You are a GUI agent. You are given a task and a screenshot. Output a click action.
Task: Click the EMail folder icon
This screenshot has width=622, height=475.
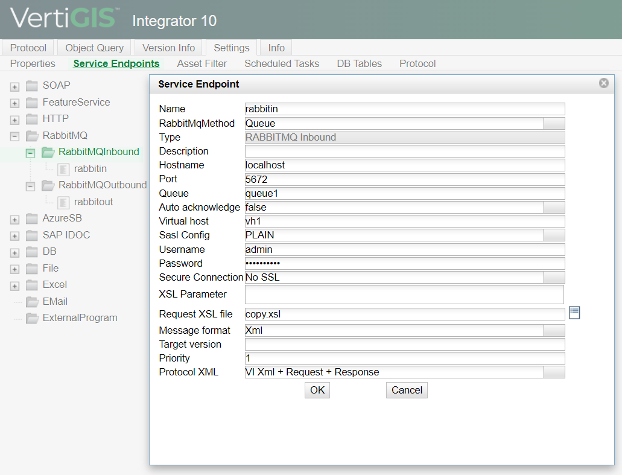[x=32, y=302]
